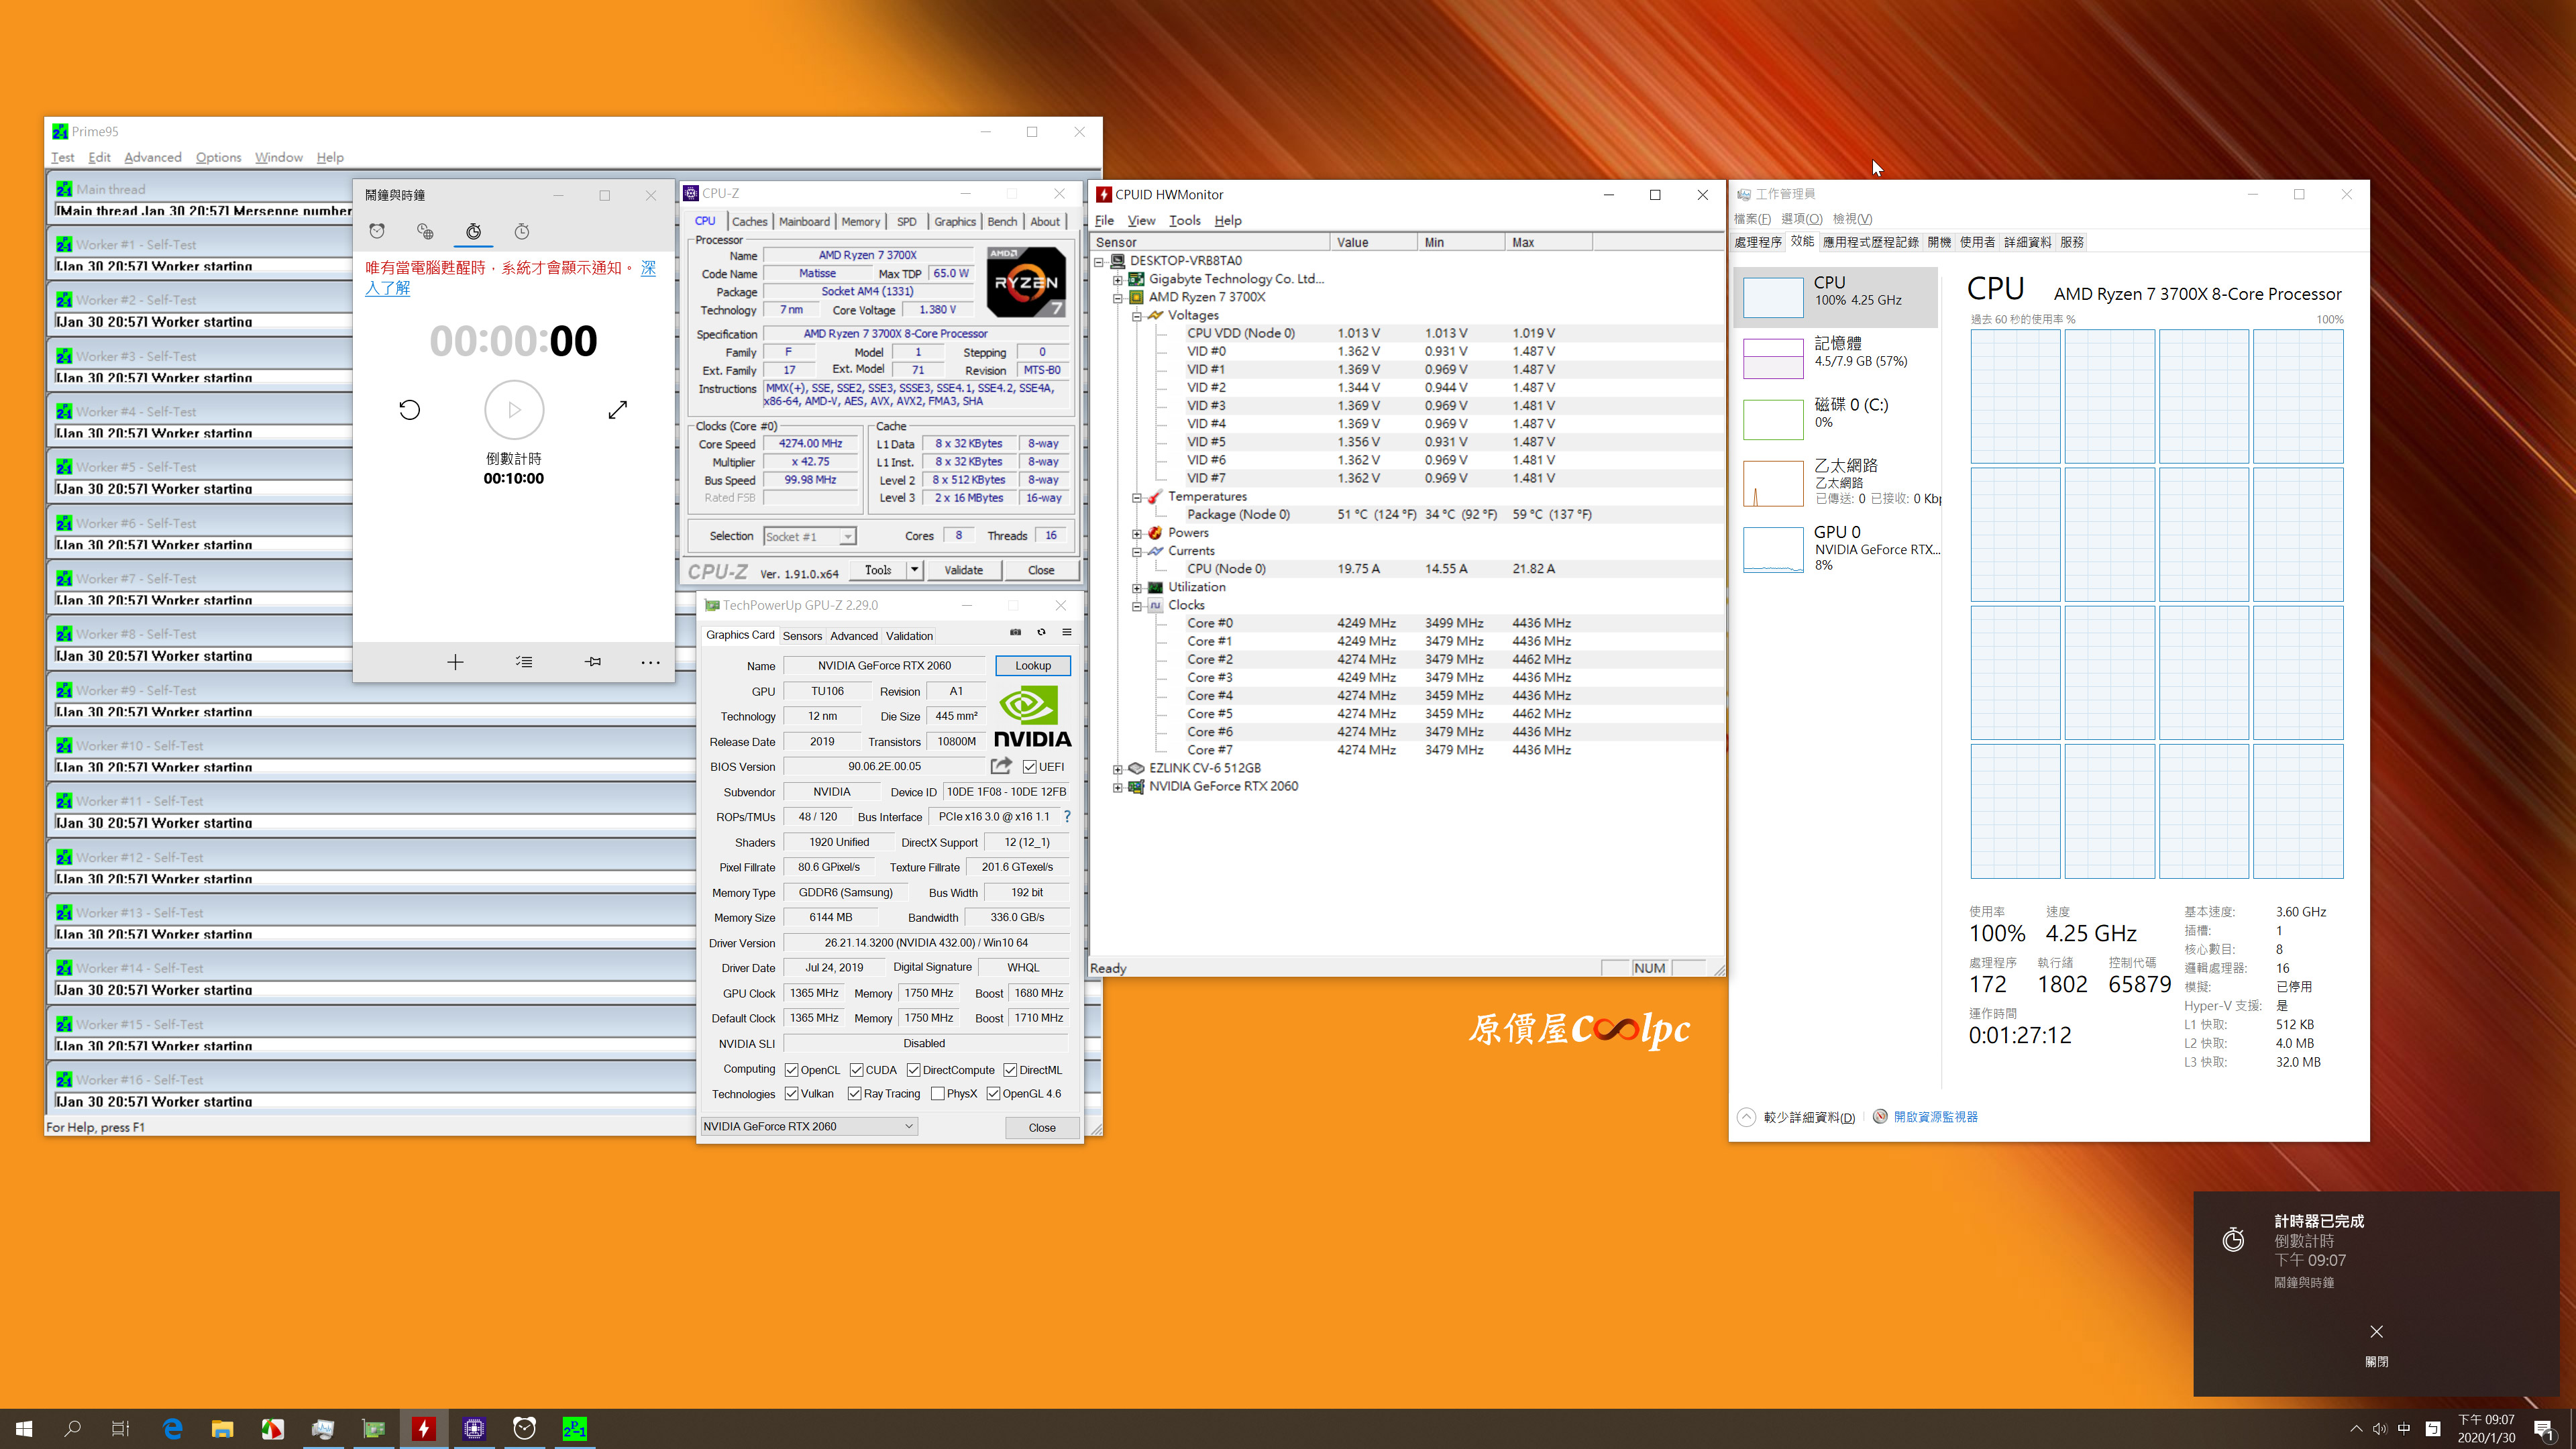Open the clock app more options ellipsis
The width and height of the screenshot is (2576, 1449).
pyautogui.click(x=650, y=662)
